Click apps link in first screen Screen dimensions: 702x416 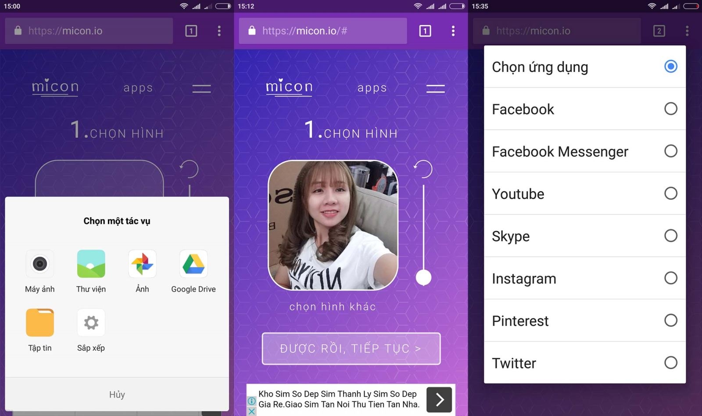coord(138,88)
